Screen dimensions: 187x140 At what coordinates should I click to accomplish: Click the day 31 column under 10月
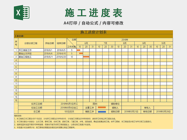tap(170, 47)
